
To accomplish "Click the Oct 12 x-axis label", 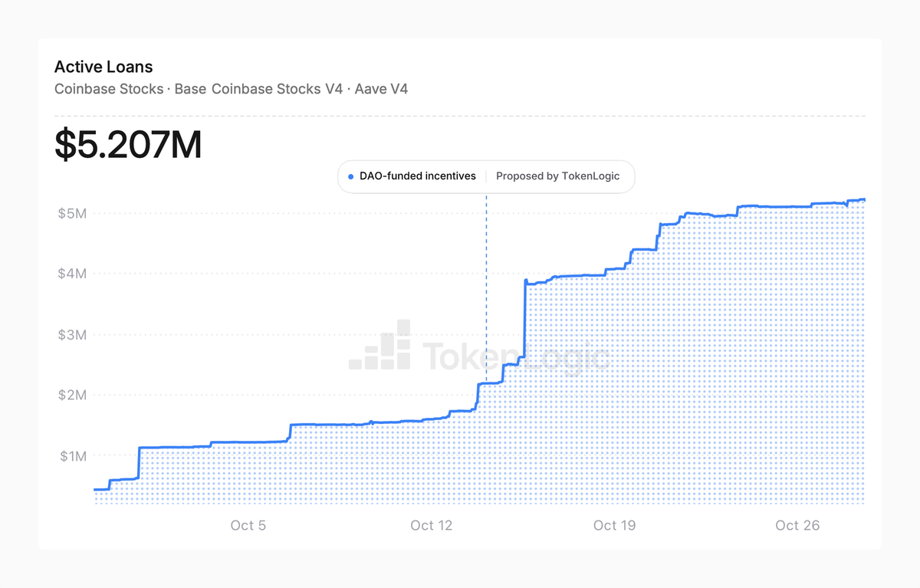I will coord(432,525).
